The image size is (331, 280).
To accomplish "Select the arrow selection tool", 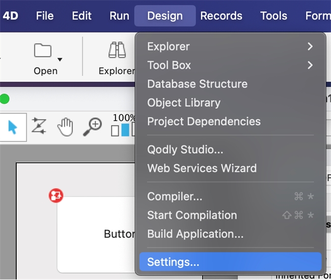I will 12,127.
